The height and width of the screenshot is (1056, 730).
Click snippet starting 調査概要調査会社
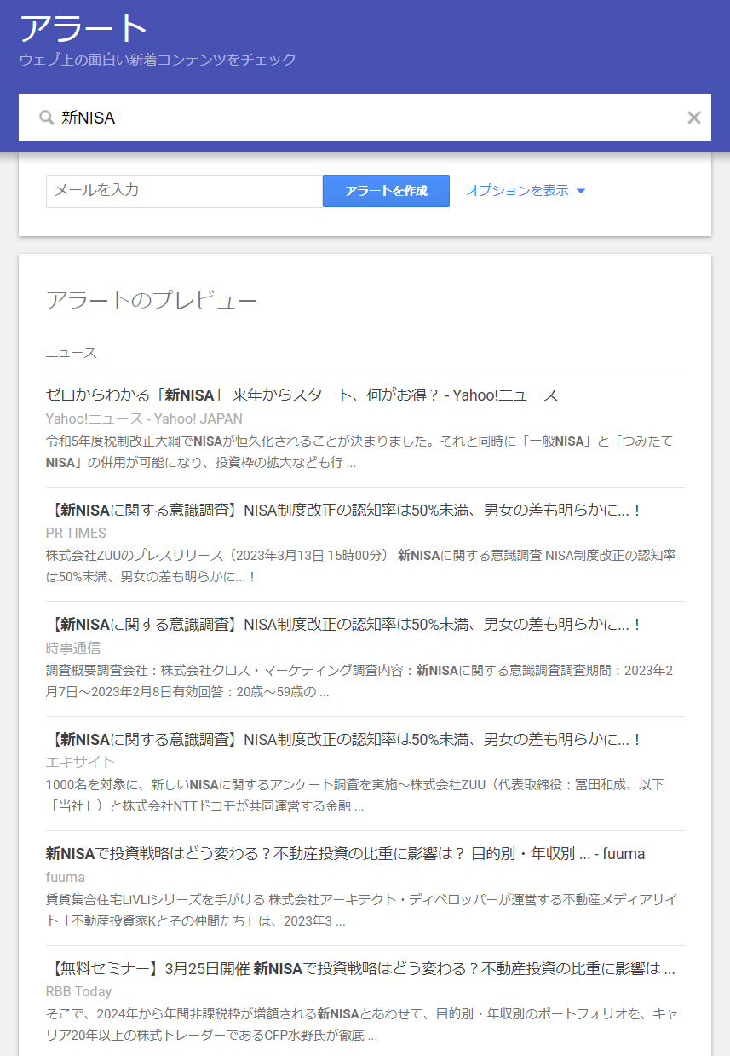click(x=359, y=681)
